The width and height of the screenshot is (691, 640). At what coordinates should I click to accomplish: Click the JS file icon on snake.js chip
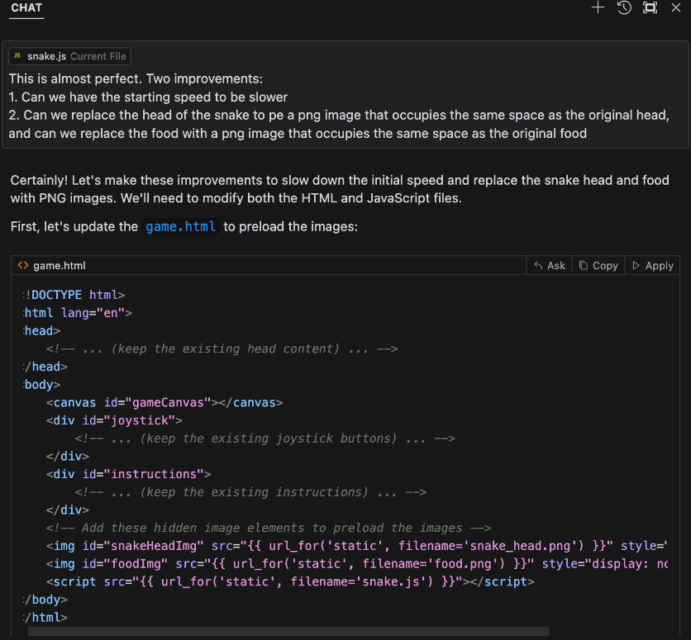point(17,56)
